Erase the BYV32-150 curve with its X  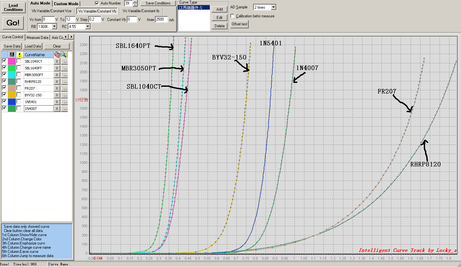pyautogui.click(x=56, y=95)
